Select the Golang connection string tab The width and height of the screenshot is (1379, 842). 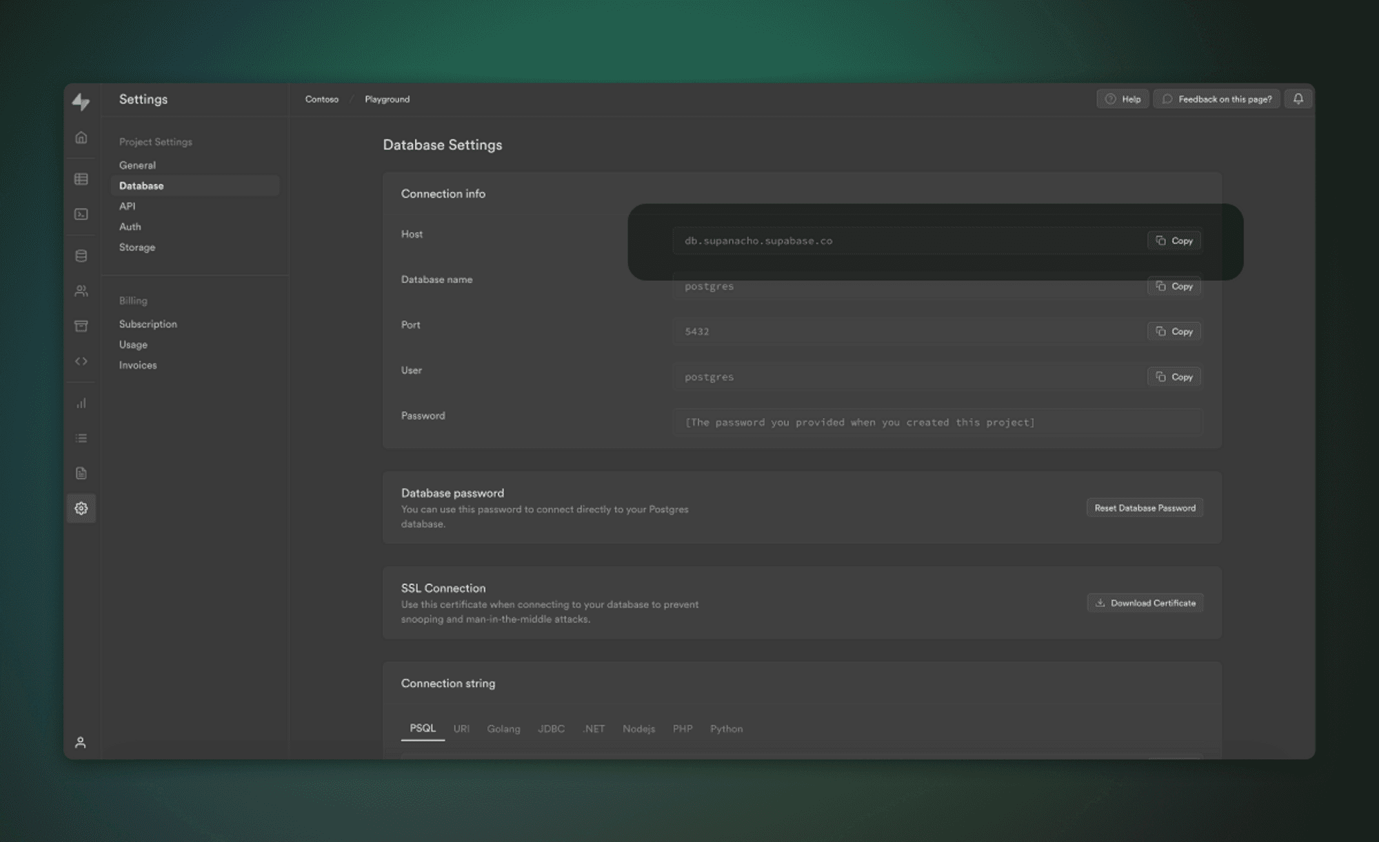[503, 729]
